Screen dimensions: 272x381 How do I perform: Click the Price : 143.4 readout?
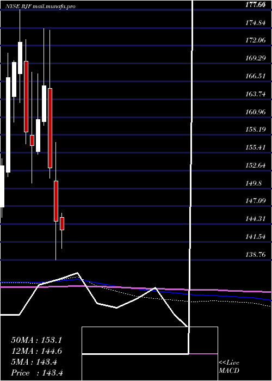(37, 373)
